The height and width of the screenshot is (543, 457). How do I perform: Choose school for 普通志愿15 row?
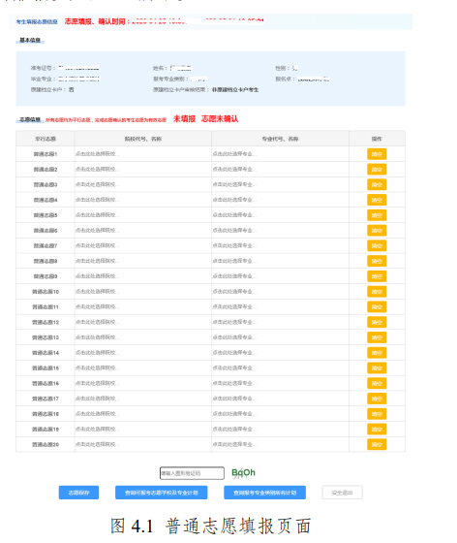142,367
